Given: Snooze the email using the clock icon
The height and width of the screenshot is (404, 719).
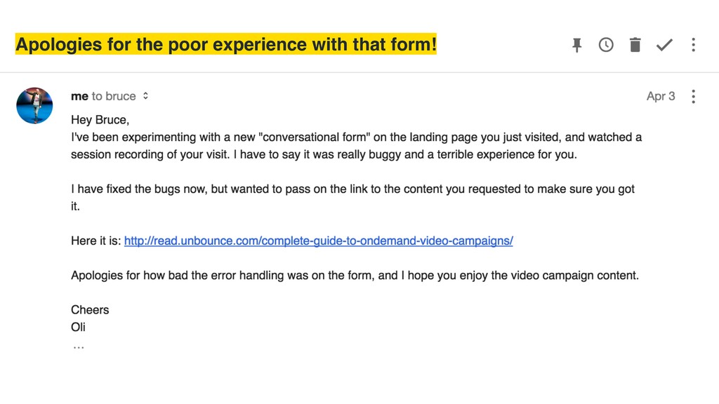Looking at the screenshot, I should (x=606, y=45).
